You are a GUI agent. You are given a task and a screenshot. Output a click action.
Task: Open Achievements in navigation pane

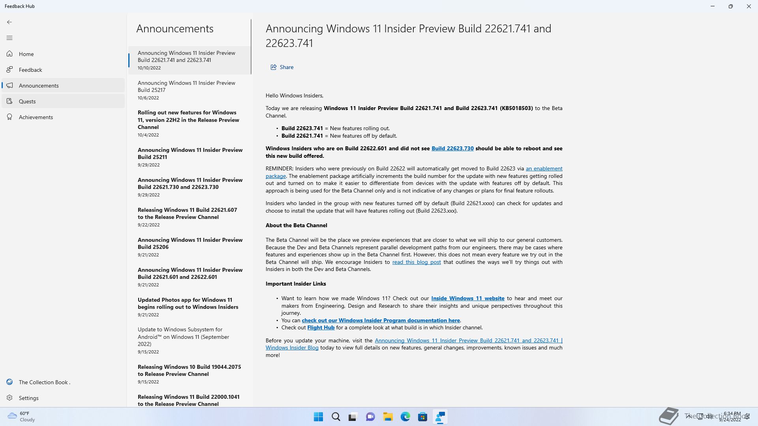point(63,117)
